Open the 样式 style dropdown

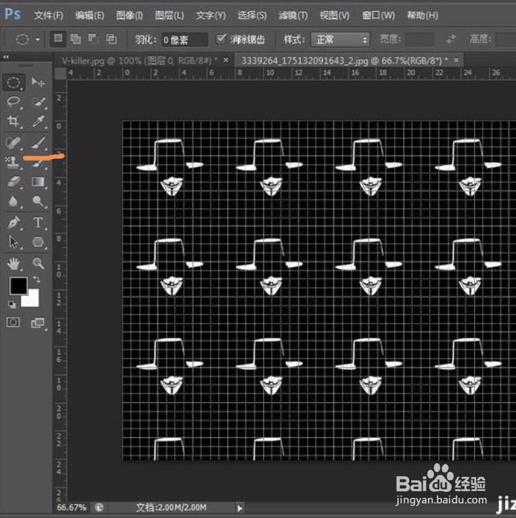[340, 40]
